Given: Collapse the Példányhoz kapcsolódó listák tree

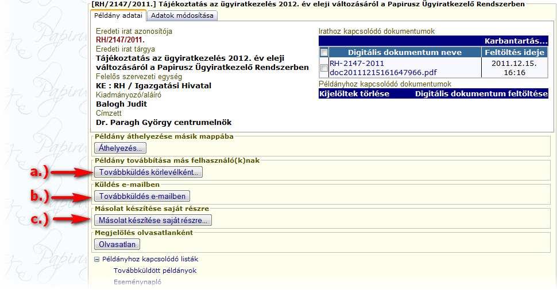Looking at the screenshot, I should [96, 260].
